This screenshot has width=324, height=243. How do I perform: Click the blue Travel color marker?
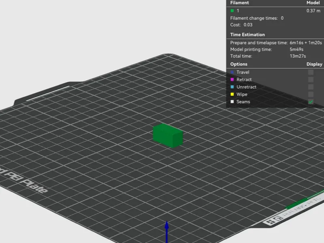coord(232,72)
